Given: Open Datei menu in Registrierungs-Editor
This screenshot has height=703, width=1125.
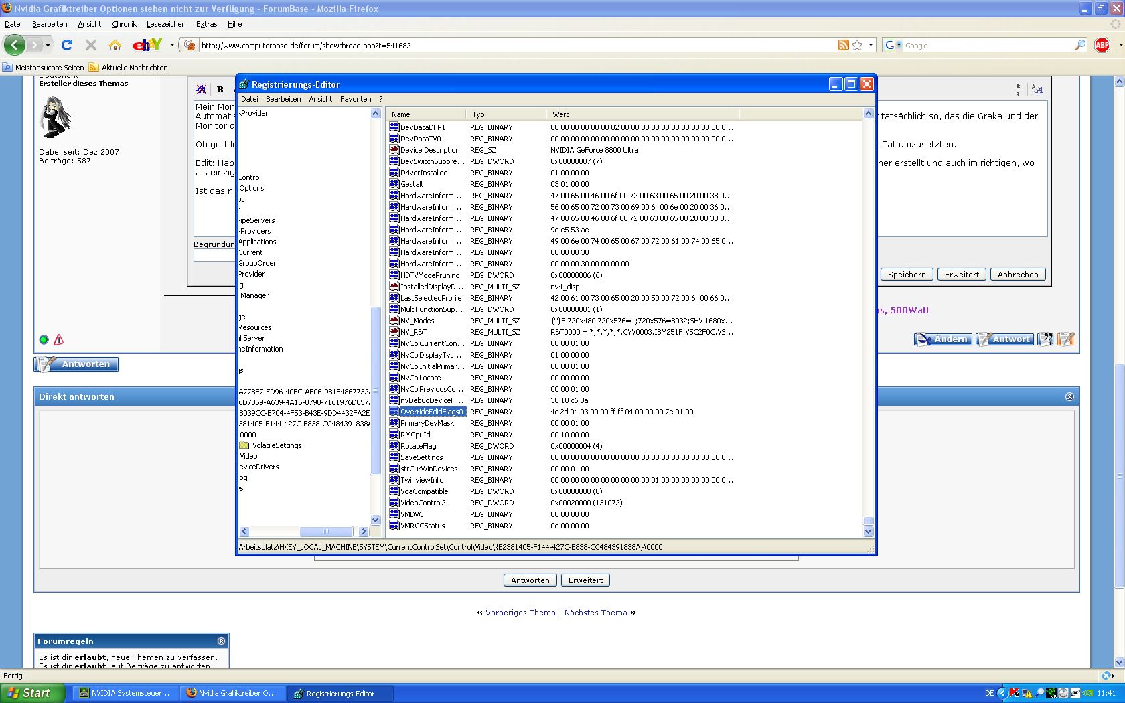Looking at the screenshot, I should coord(250,99).
